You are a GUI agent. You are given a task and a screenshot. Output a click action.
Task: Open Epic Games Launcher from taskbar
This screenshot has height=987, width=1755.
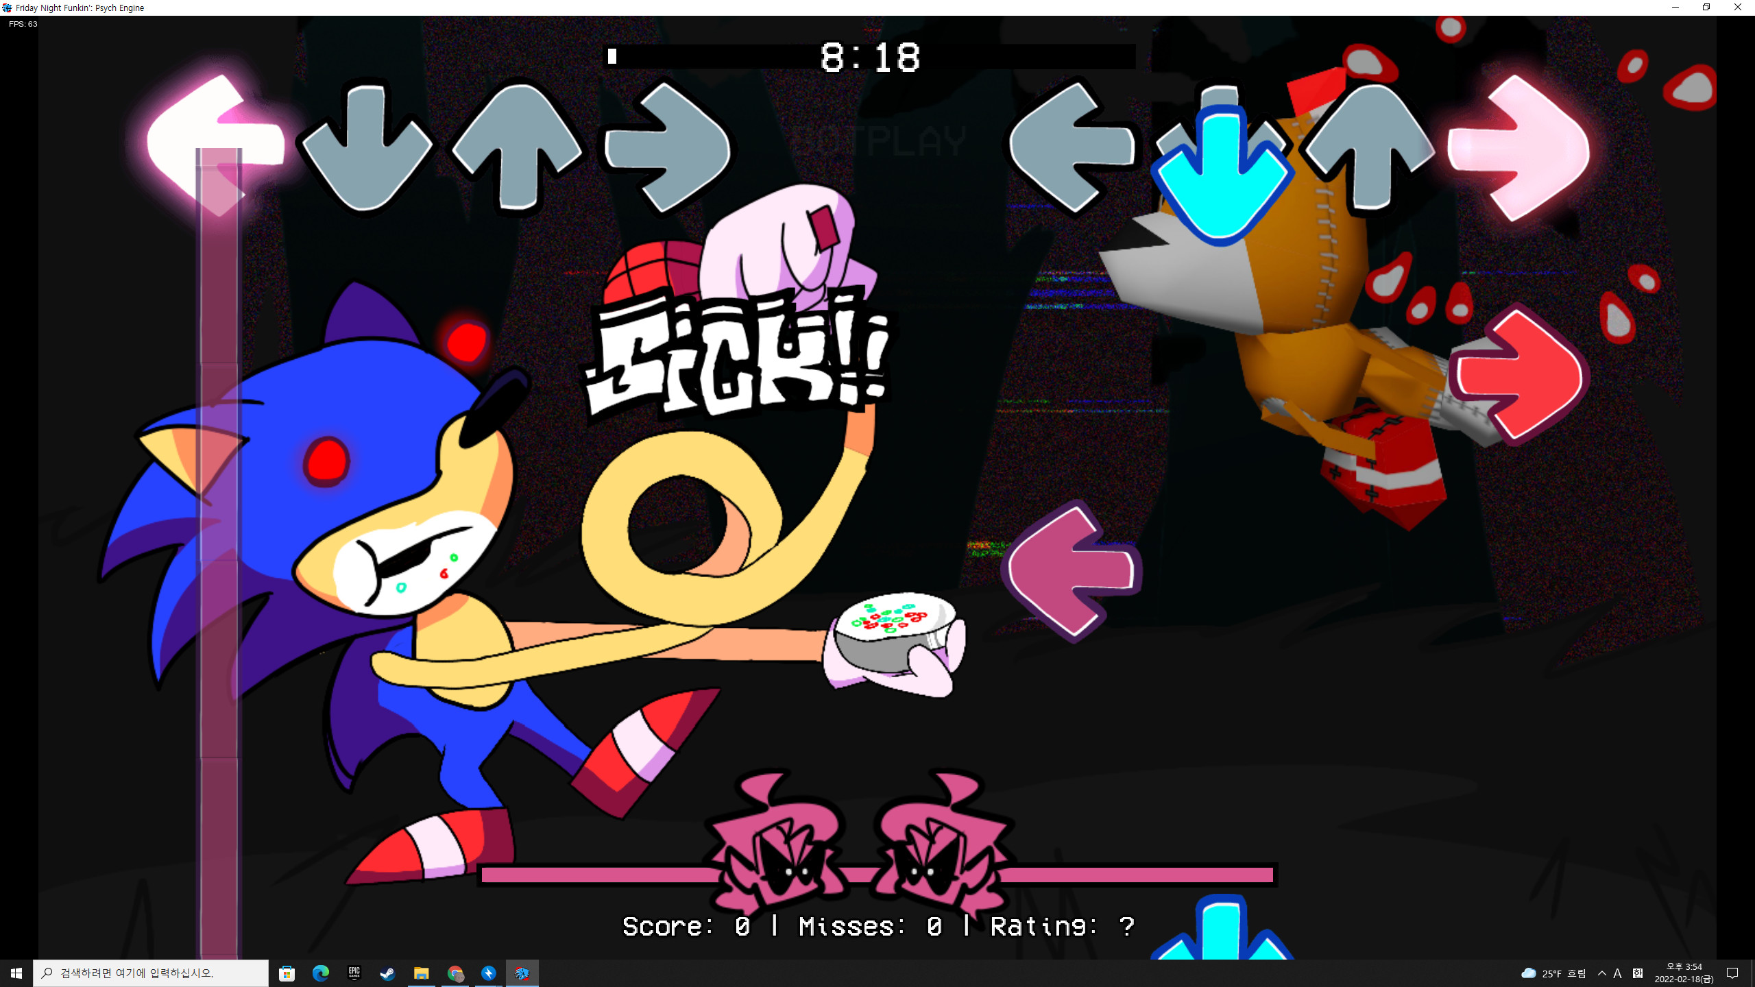coord(354,973)
